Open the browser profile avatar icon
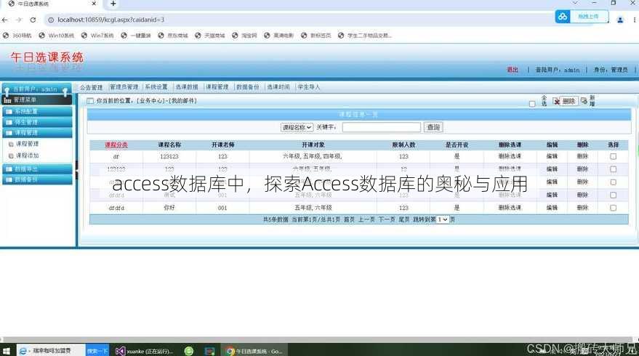639x356 pixels. pyautogui.click(x=620, y=20)
